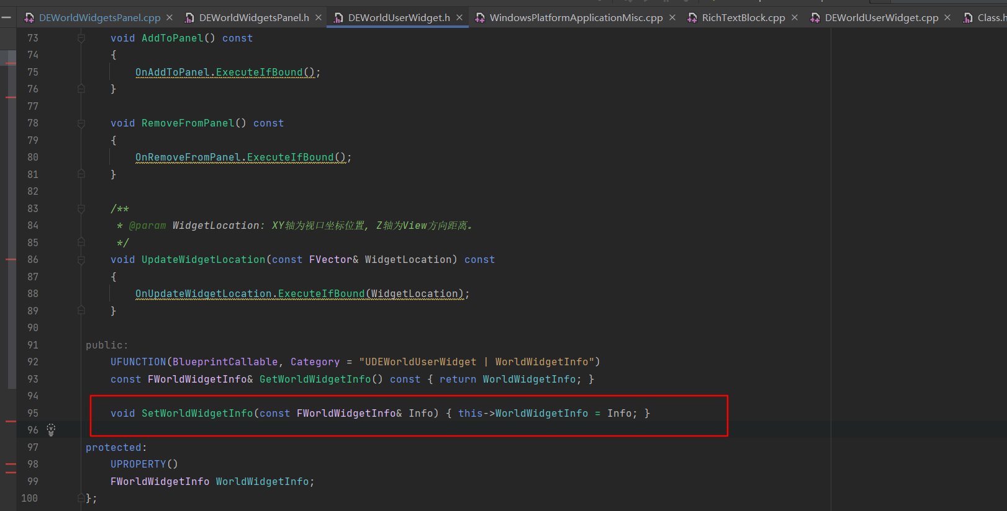Click the file icon on RichTextBlock.cpp tab
The image size is (1007, 511).
point(692,18)
